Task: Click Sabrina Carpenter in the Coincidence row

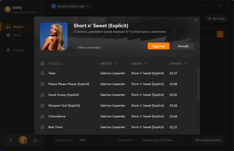Action: [113, 116]
